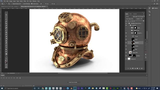Click the Fill Screen button
The image size is (160, 90).
click(53, 4)
